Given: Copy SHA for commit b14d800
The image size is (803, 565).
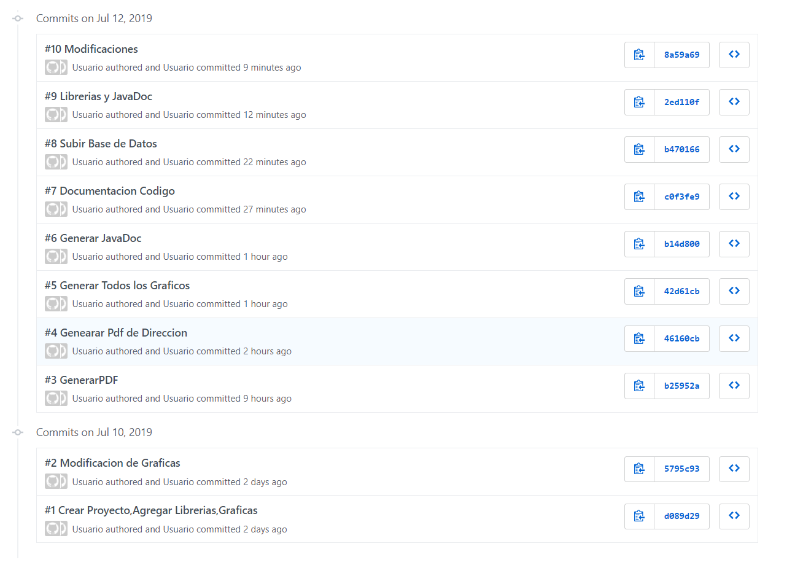Looking at the screenshot, I should pos(639,244).
